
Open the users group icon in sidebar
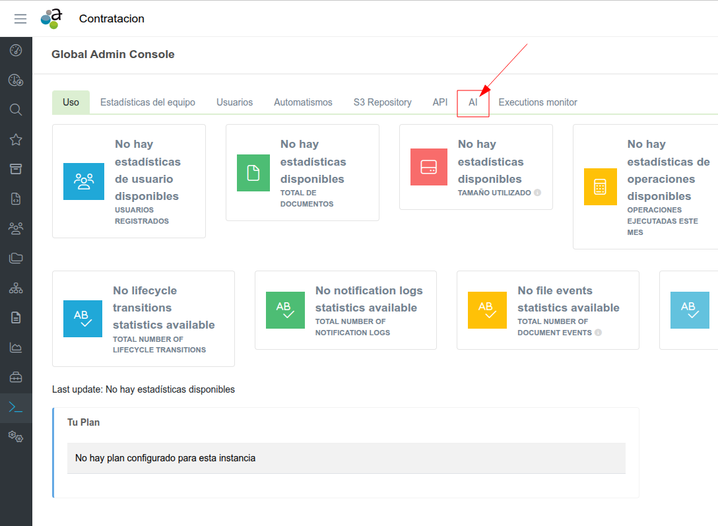[16, 228]
